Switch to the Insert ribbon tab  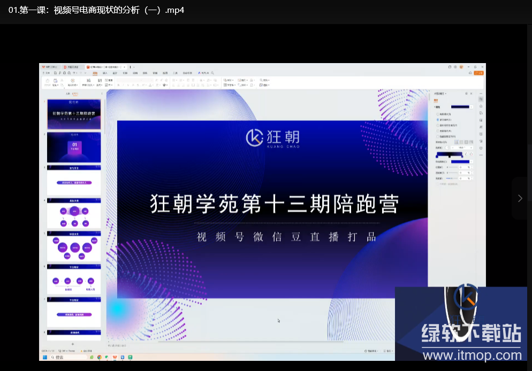pyautogui.click(x=105, y=73)
